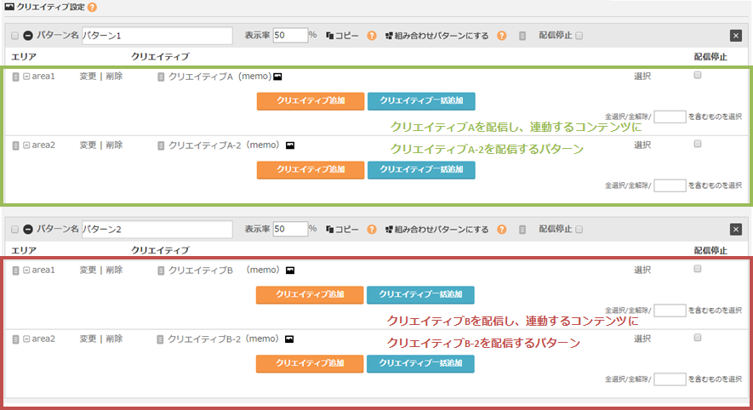The width and height of the screenshot is (753, 410).
Task: Enable 配信停止 checkbox in パターン2 header
Action: 579,230
